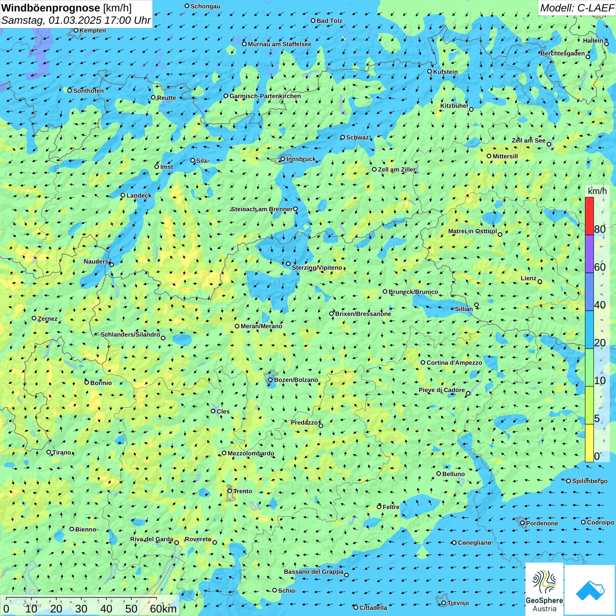Click the 'Lienz' label
This screenshot has width=616, height=616.
pos(528,278)
